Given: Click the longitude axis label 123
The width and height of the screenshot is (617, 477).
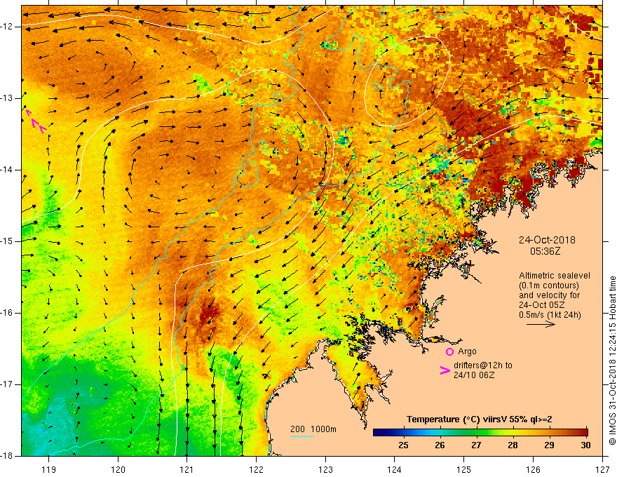Looking at the screenshot, I should click(x=325, y=469).
